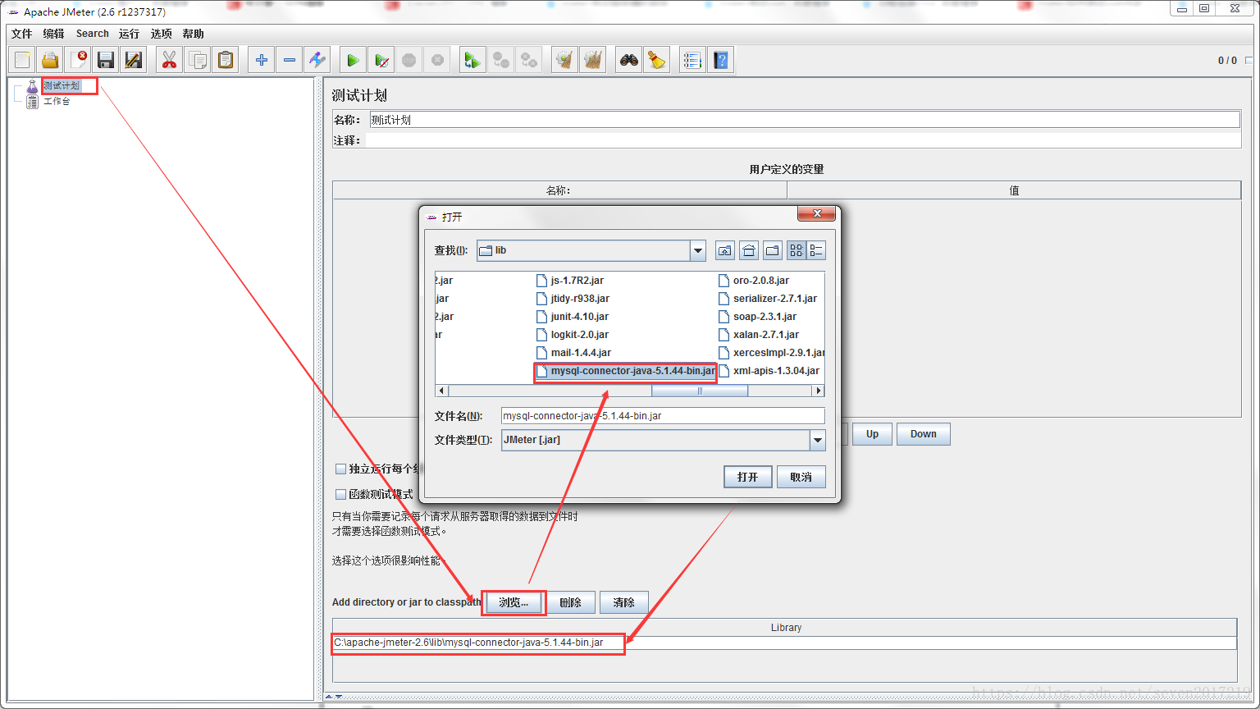The height and width of the screenshot is (709, 1260).
Task: Open the 文件 menu
Action: [x=21, y=34]
